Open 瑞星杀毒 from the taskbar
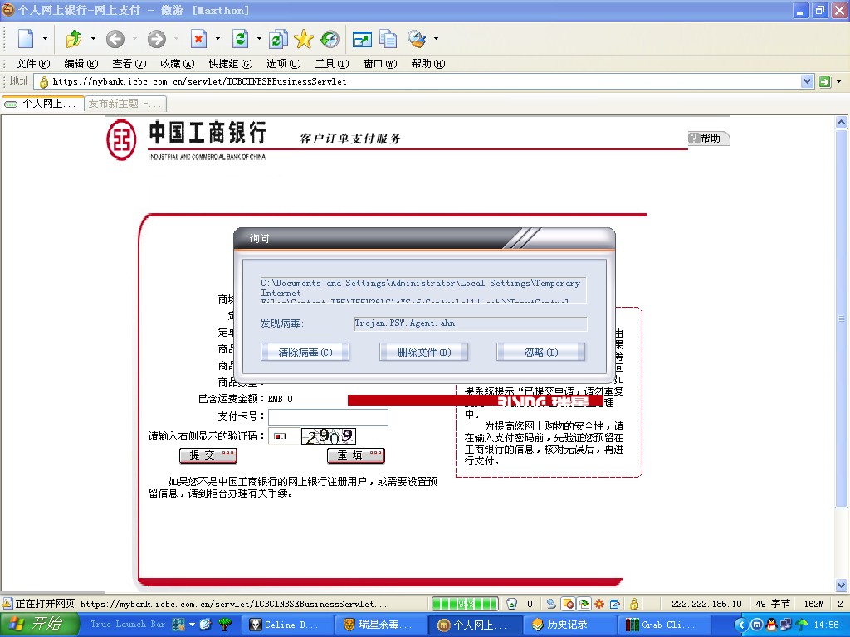The height and width of the screenshot is (637, 850). [380, 625]
